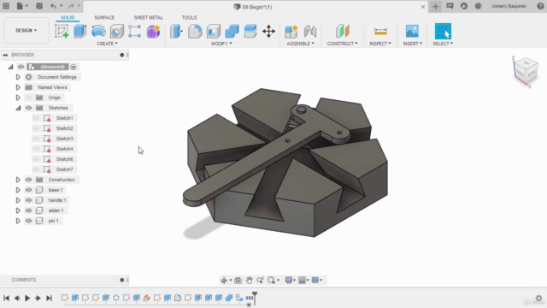Select the Insert Image tool
Screen dimensions: 547x308
coord(412,31)
